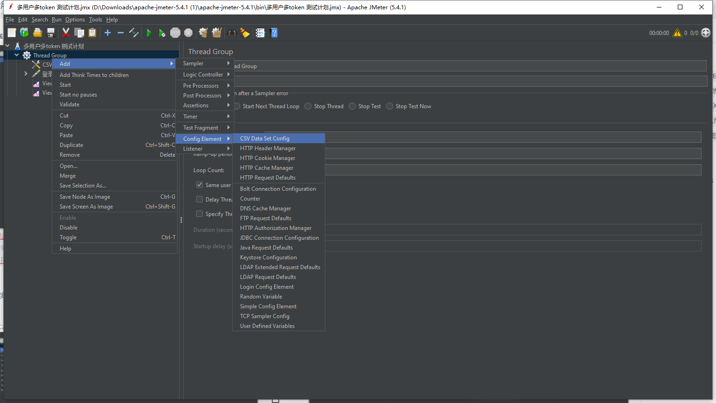Select the Stop Test radio button
Screen dimensions: 716x403
[352, 106]
